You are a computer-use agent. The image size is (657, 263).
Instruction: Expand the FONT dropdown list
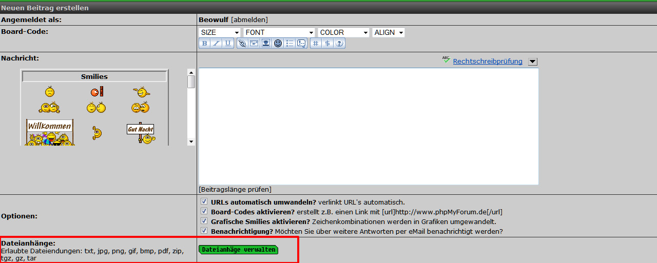(279, 32)
